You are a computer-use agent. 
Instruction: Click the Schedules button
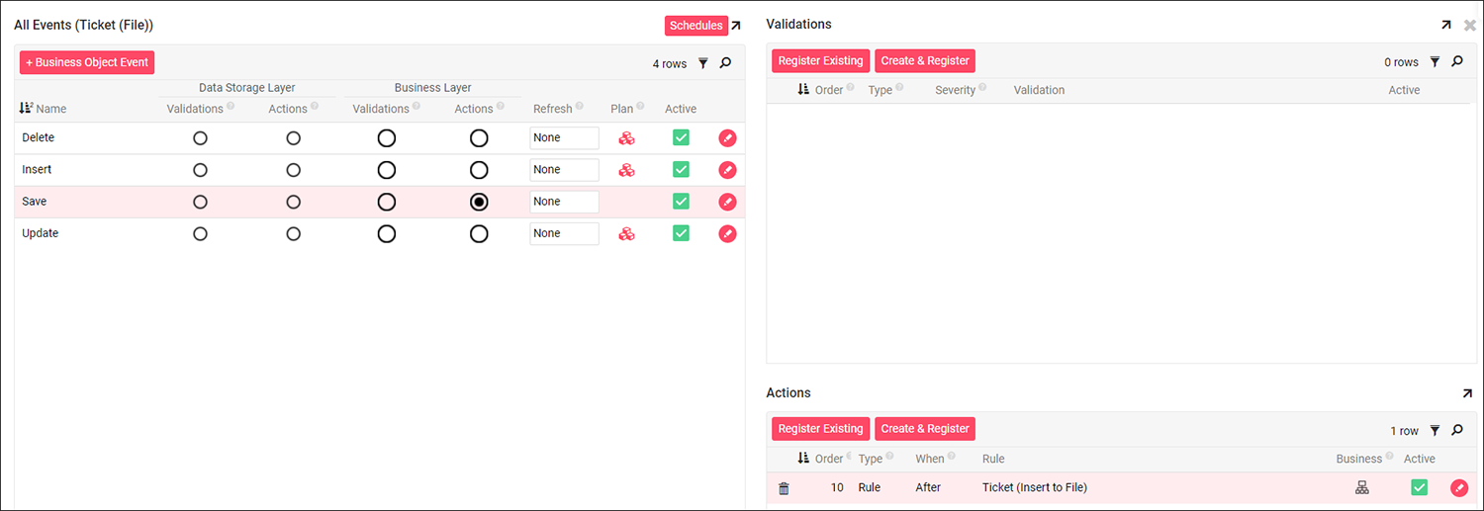(x=696, y=26)
